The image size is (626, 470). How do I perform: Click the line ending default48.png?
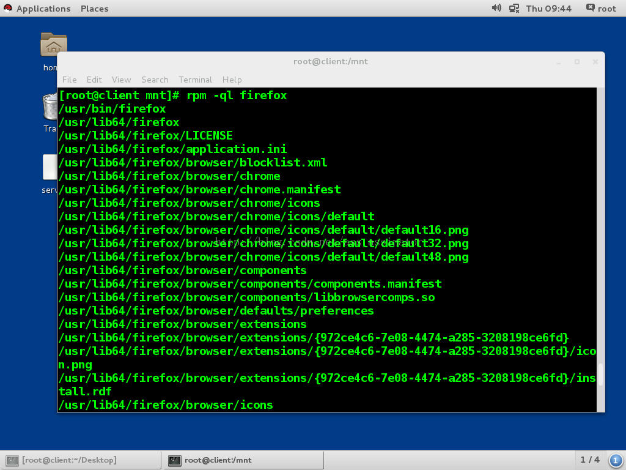(x=263, y=257)
